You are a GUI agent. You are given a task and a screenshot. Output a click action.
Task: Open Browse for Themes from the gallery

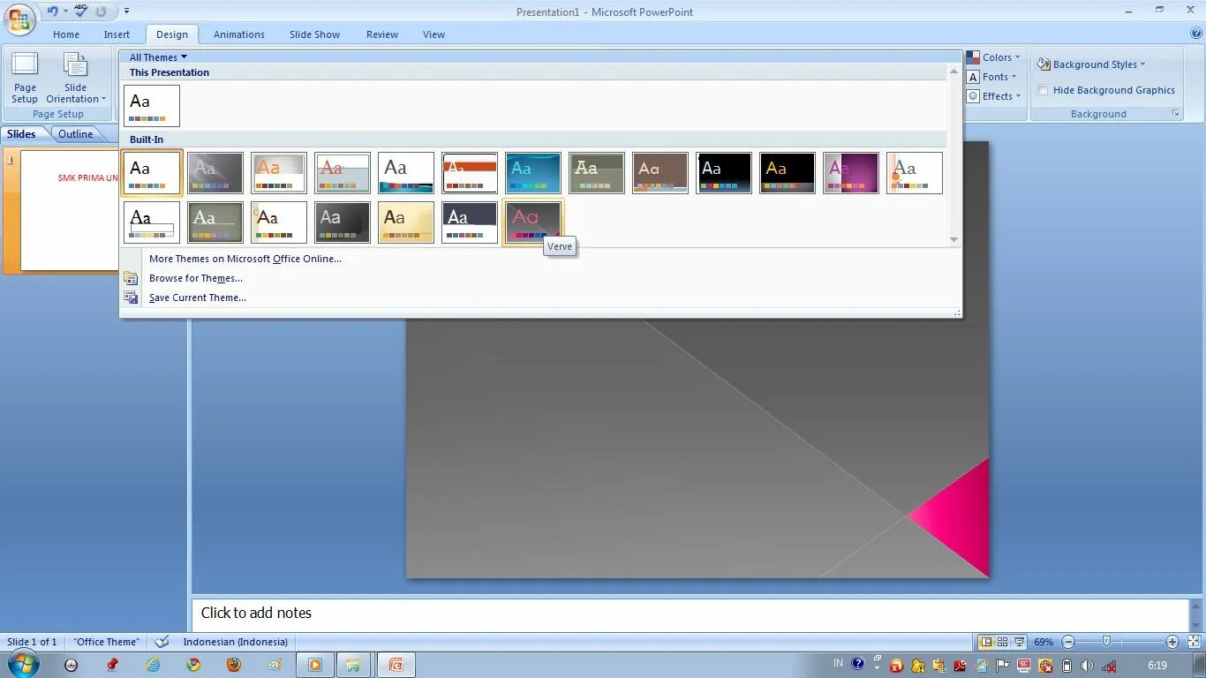pyautogui.click(x=196, y=278)
